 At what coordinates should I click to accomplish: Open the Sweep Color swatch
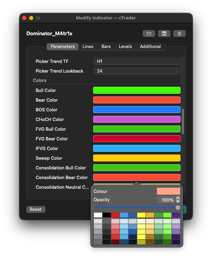tap(137, 158)
